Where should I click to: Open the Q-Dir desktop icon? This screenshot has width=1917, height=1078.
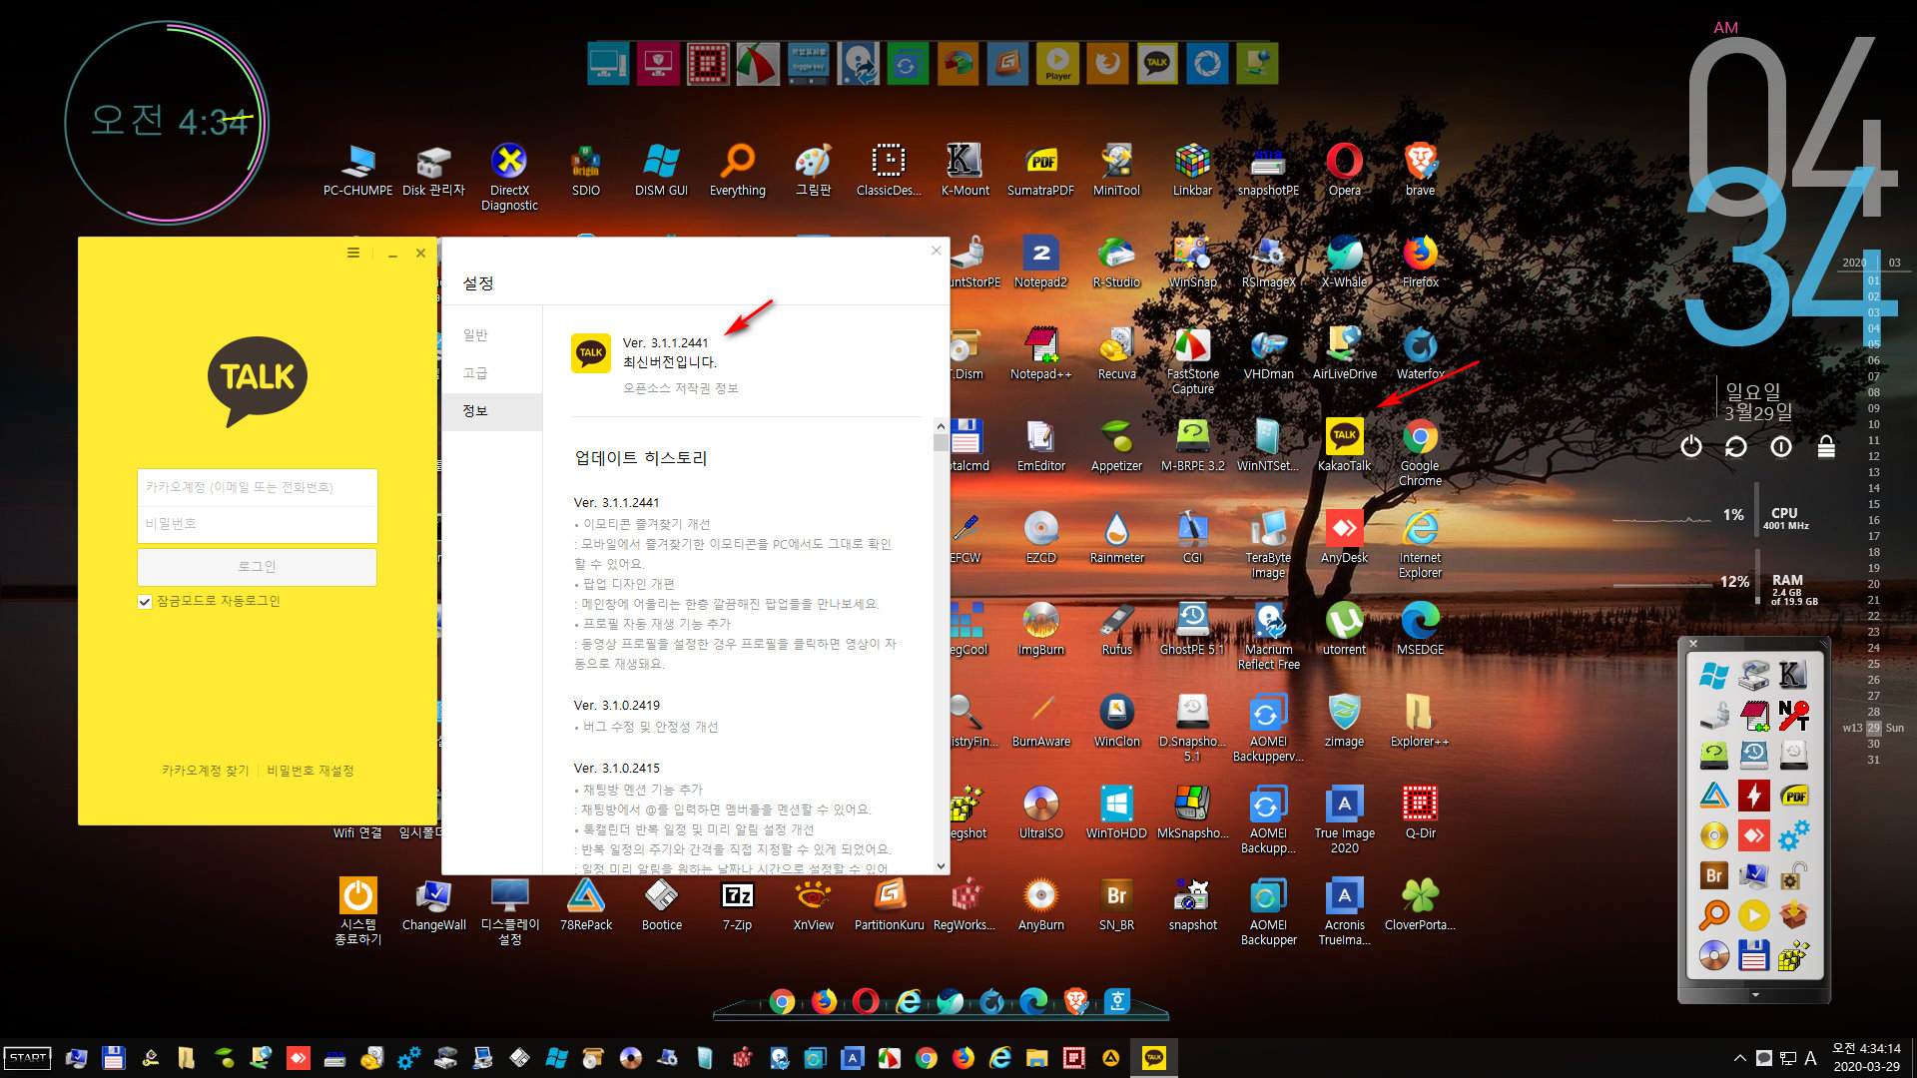pos(1420,812)
